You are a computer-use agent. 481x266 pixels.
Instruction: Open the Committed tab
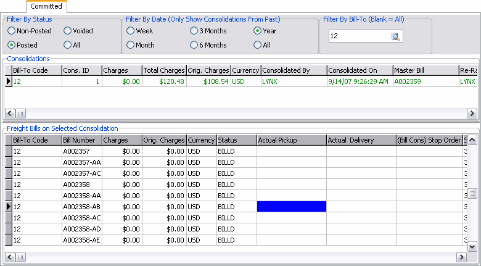coord(46,6)
